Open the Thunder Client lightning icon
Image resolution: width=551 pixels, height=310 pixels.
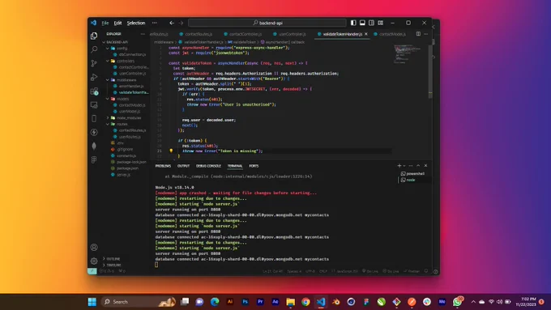click(94, 133)
